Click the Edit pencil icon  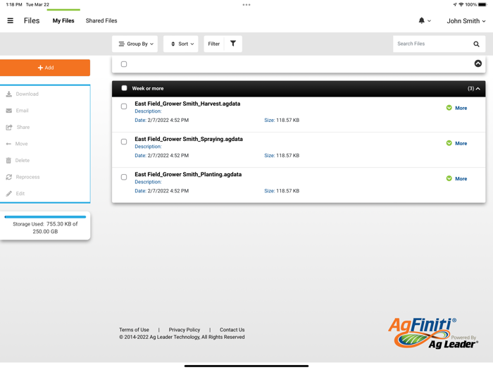pyautogui.click(x=8, y=194)
